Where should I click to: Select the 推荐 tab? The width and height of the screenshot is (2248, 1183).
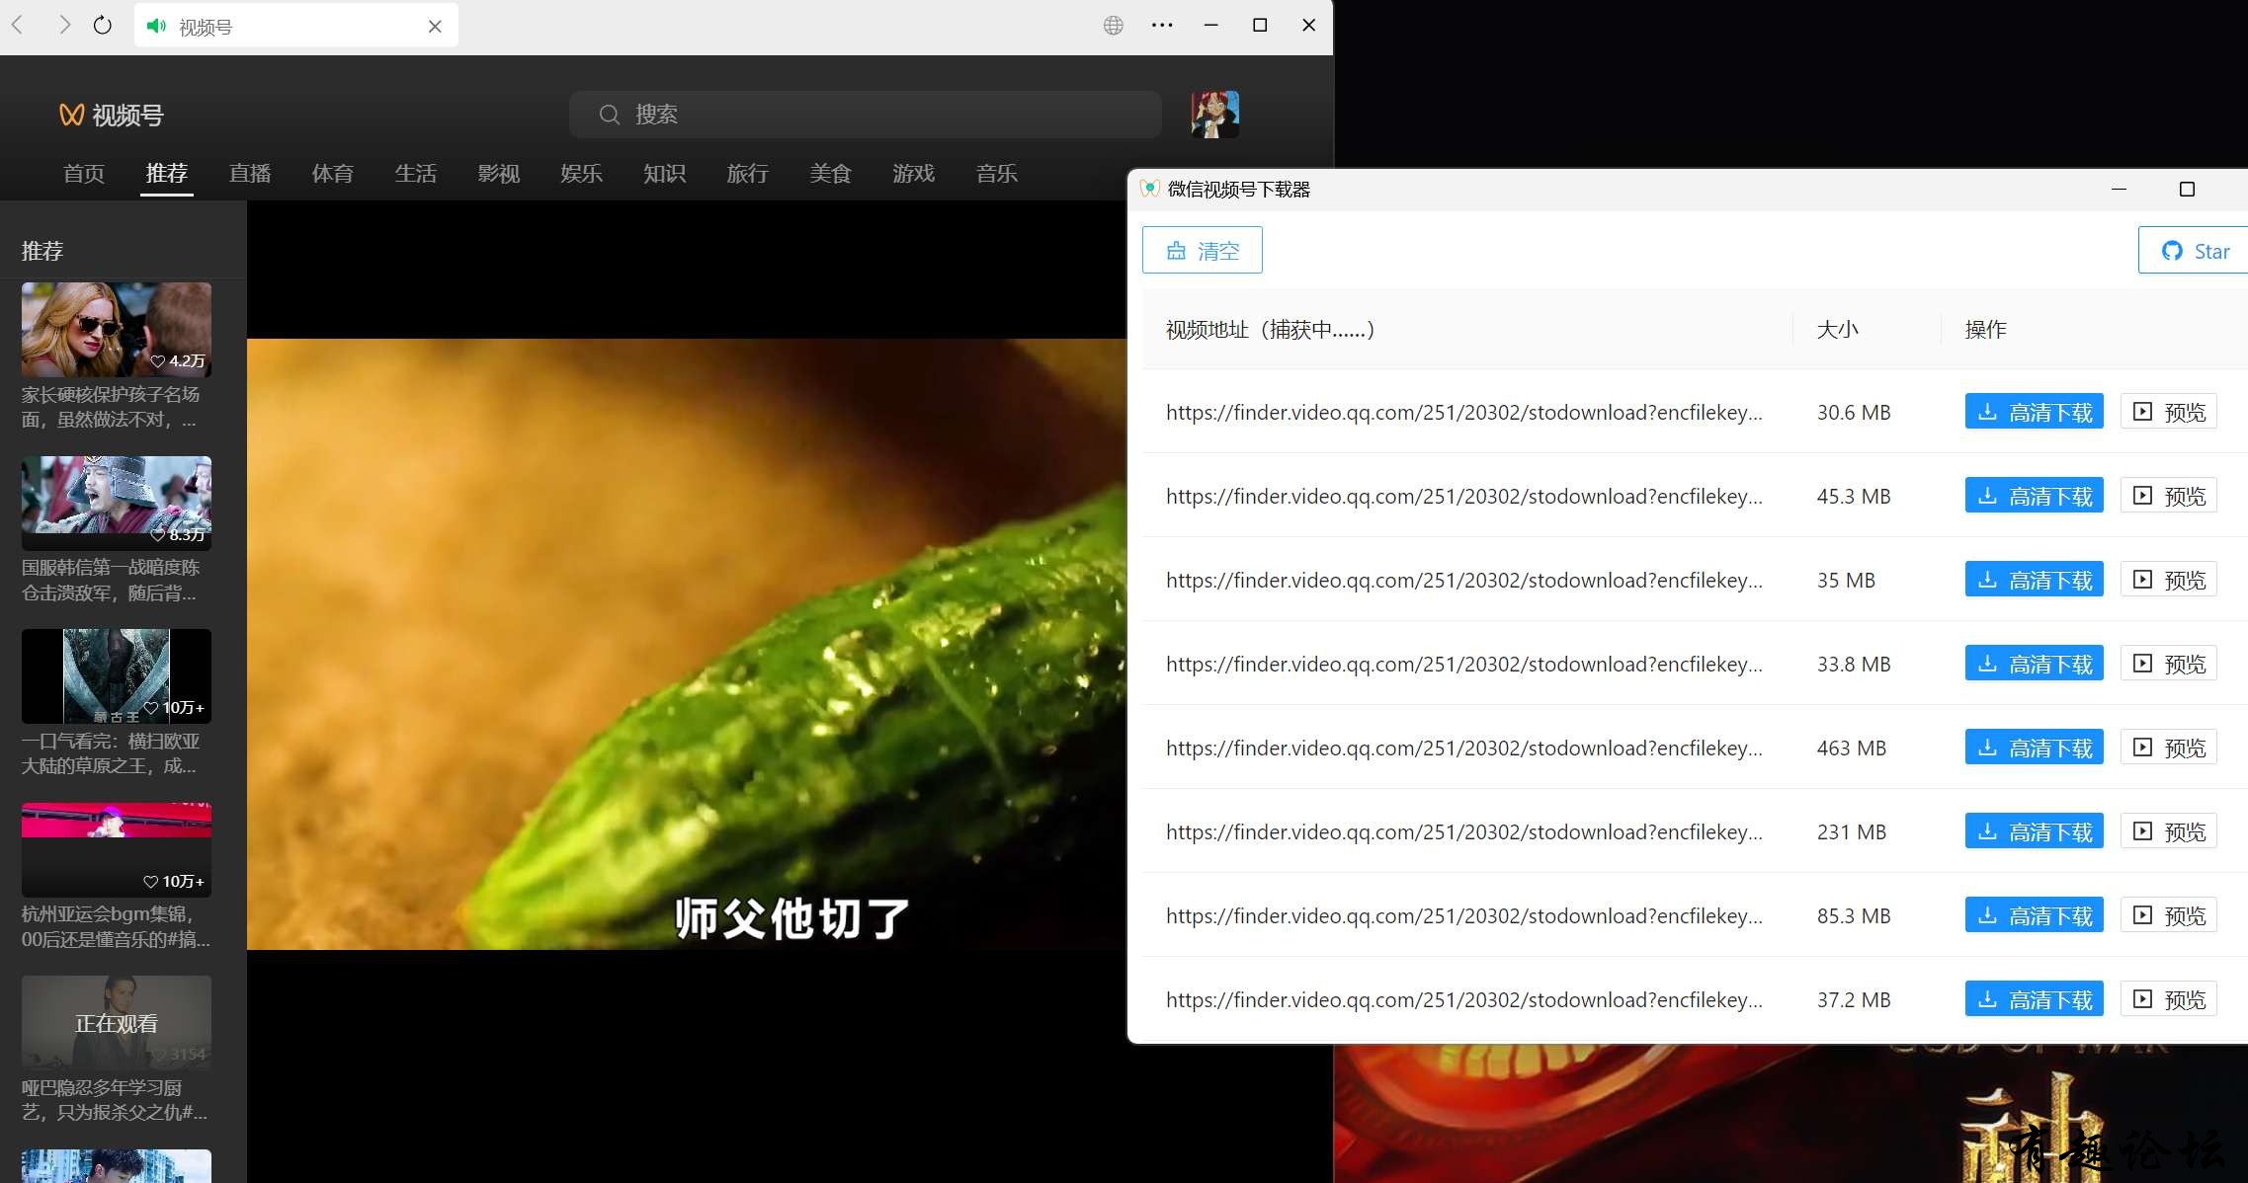[167, 174]
